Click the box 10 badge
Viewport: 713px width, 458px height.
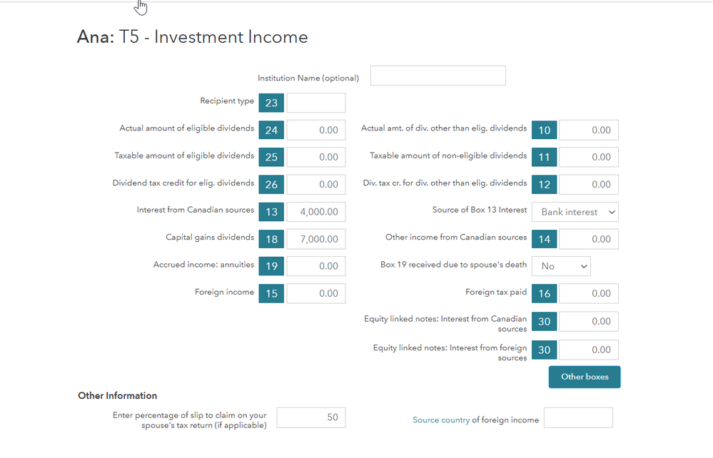click(x=544, y=130)
